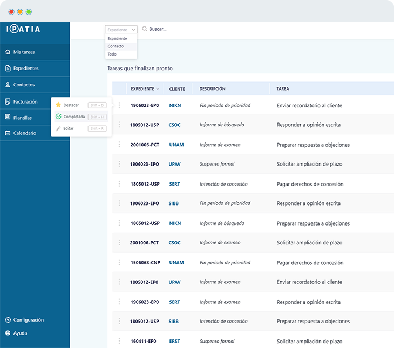
Task: Mark task as Completada in context menu
Action: (73, 117)
